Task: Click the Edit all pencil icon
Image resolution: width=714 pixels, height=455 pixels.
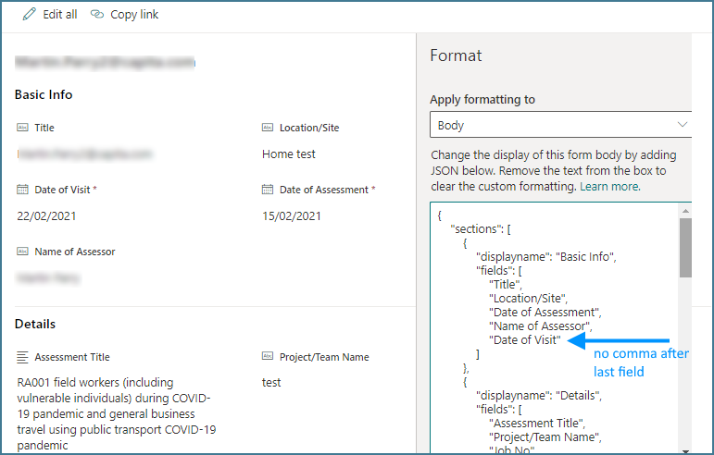Action: [29, 14]
